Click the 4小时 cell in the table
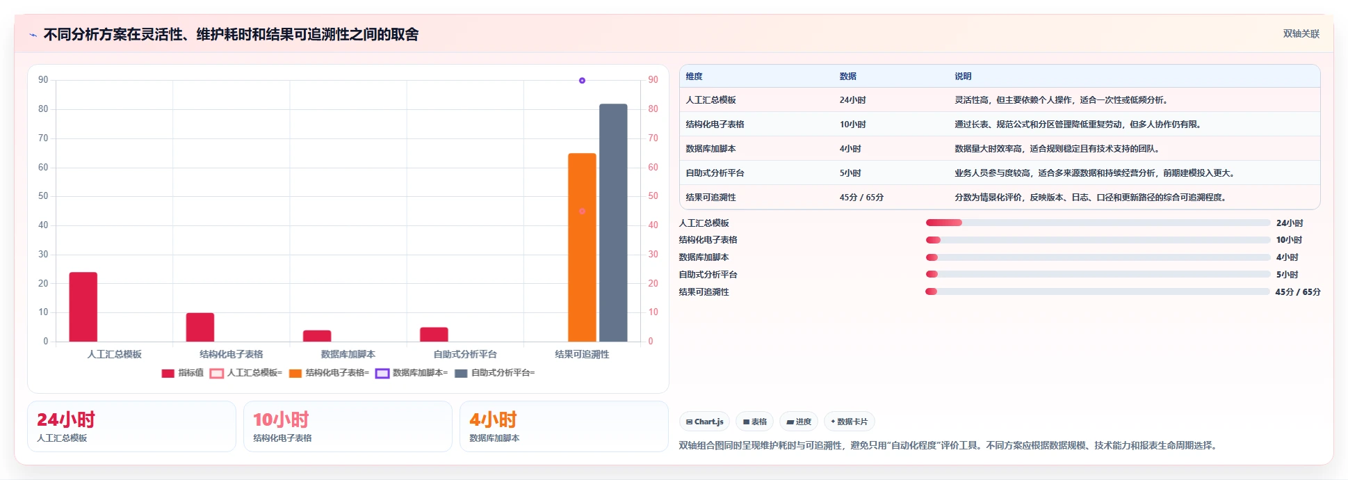The height and width of the screenshot is (480, 1348). [850, 149]
